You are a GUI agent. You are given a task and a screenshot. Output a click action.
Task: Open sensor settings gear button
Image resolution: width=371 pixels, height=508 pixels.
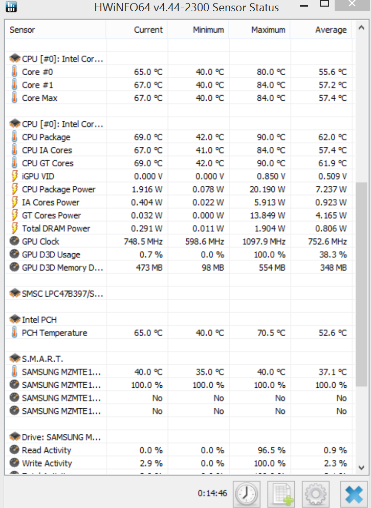(316, 494)
